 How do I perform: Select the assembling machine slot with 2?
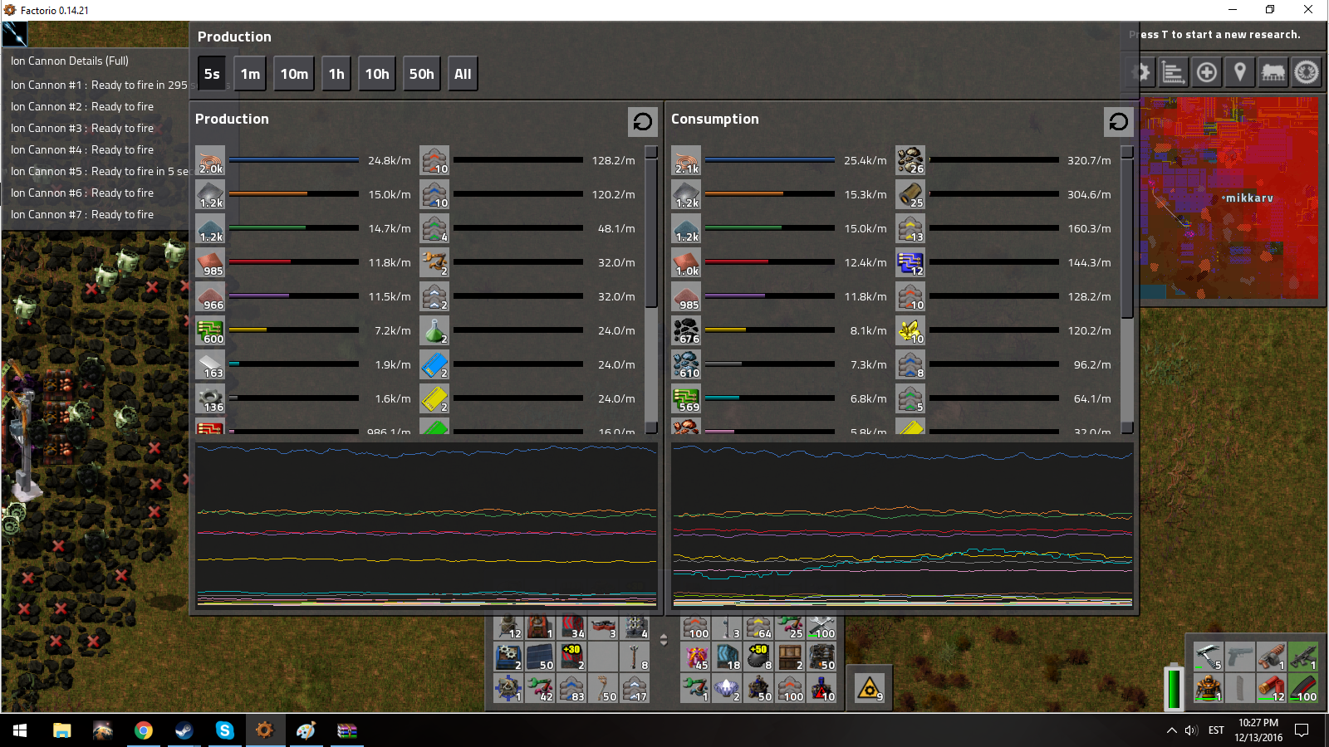(x=508, y=657)
